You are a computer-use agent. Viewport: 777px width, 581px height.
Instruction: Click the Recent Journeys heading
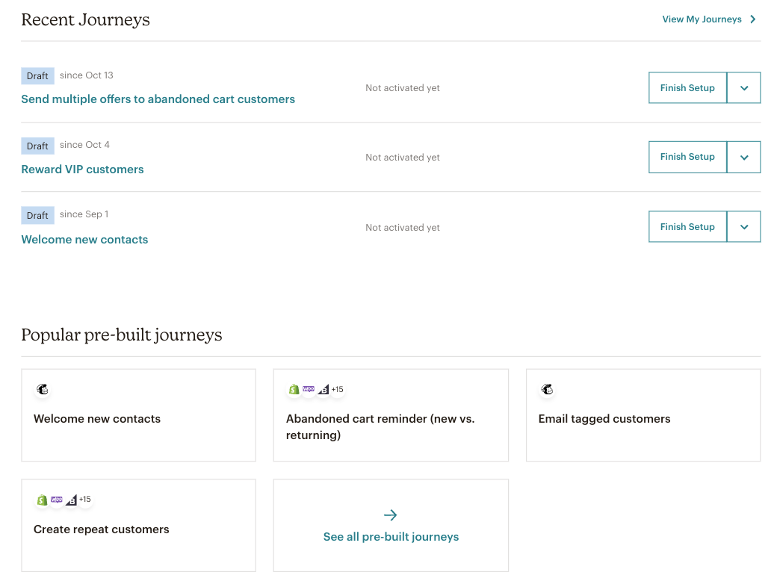pos(85,20)
